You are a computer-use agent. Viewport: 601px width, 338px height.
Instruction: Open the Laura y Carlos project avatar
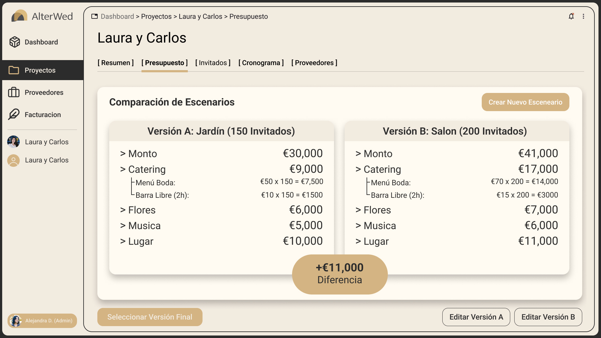[13, 142]
